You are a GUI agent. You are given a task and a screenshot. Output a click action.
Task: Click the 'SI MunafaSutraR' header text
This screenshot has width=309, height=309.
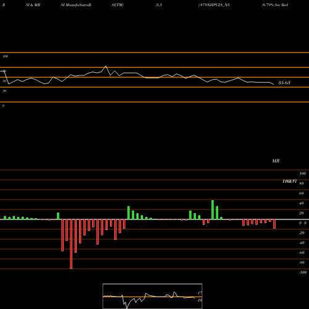(76, 5)
